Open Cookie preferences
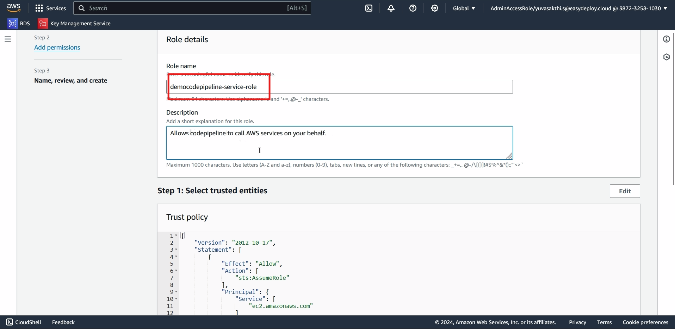This screenshot has width=675, height=329. (645, 322)
